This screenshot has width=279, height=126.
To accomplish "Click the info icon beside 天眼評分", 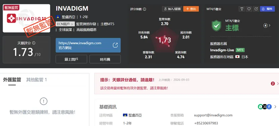I will [34, 43].
